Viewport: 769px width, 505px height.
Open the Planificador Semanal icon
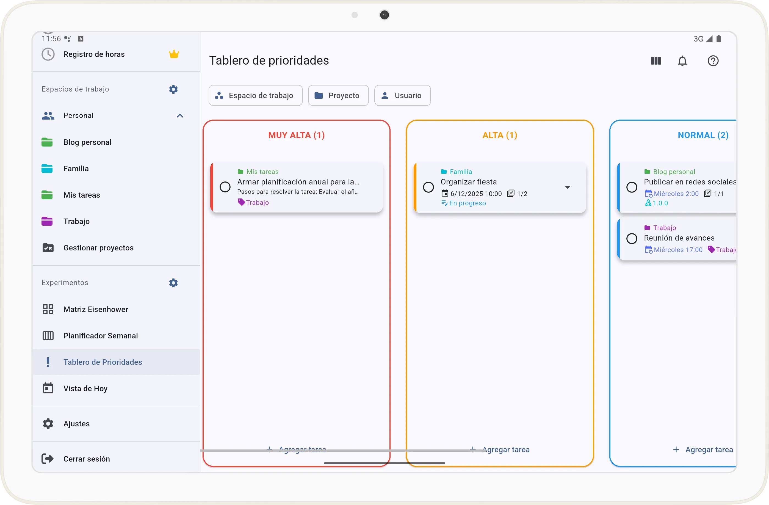pyautogui.click(x=48, y=336)
